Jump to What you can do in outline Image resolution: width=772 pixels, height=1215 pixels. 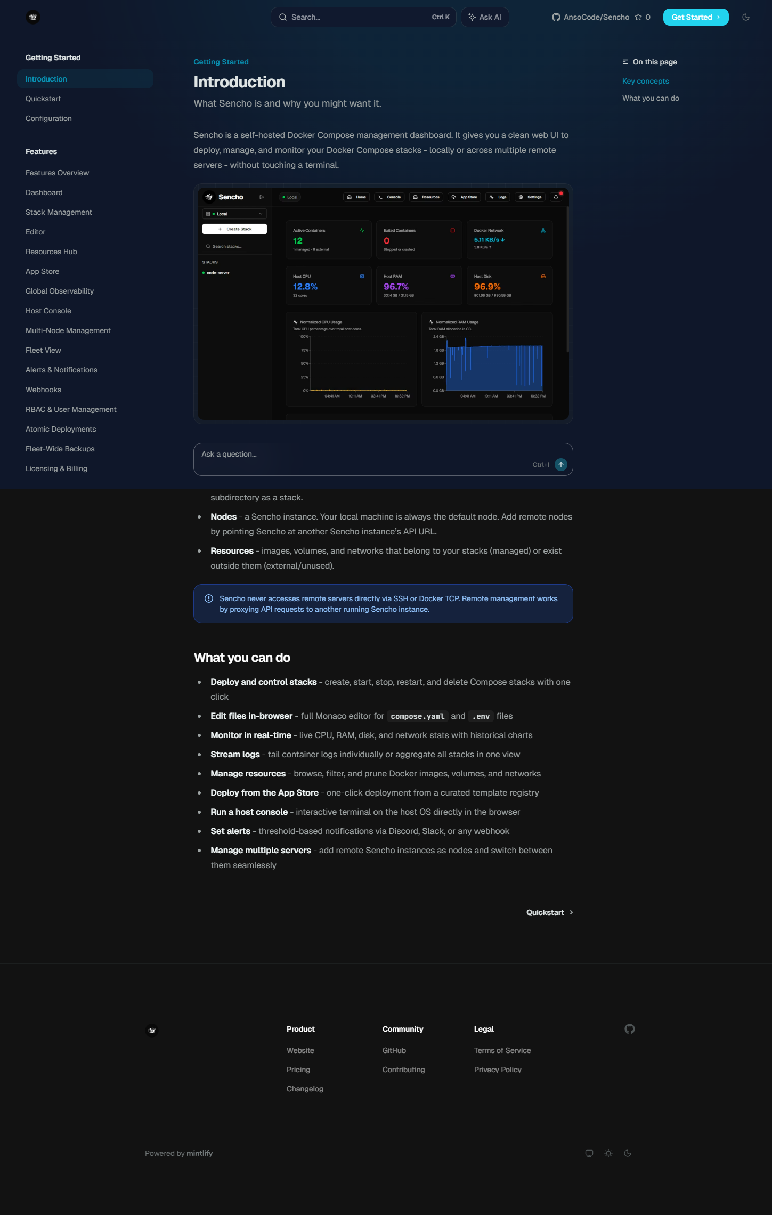(x=651, y=98)
